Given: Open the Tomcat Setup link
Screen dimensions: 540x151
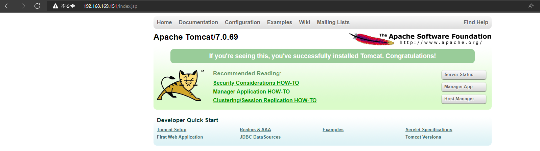Looking at the screenshot, I should 171,129.
